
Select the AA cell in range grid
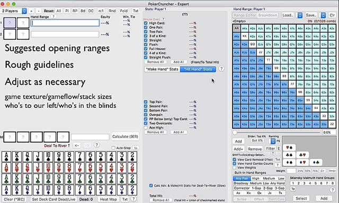[x=237, y=28]
